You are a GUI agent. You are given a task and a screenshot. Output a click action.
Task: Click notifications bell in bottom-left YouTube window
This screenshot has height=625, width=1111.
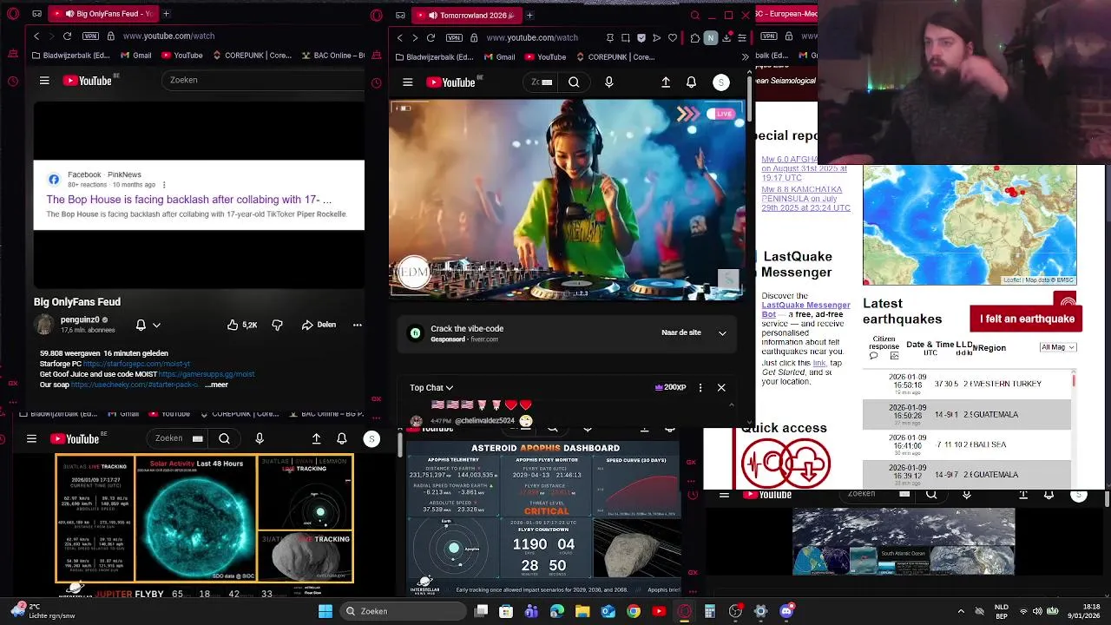coord(342,439)
